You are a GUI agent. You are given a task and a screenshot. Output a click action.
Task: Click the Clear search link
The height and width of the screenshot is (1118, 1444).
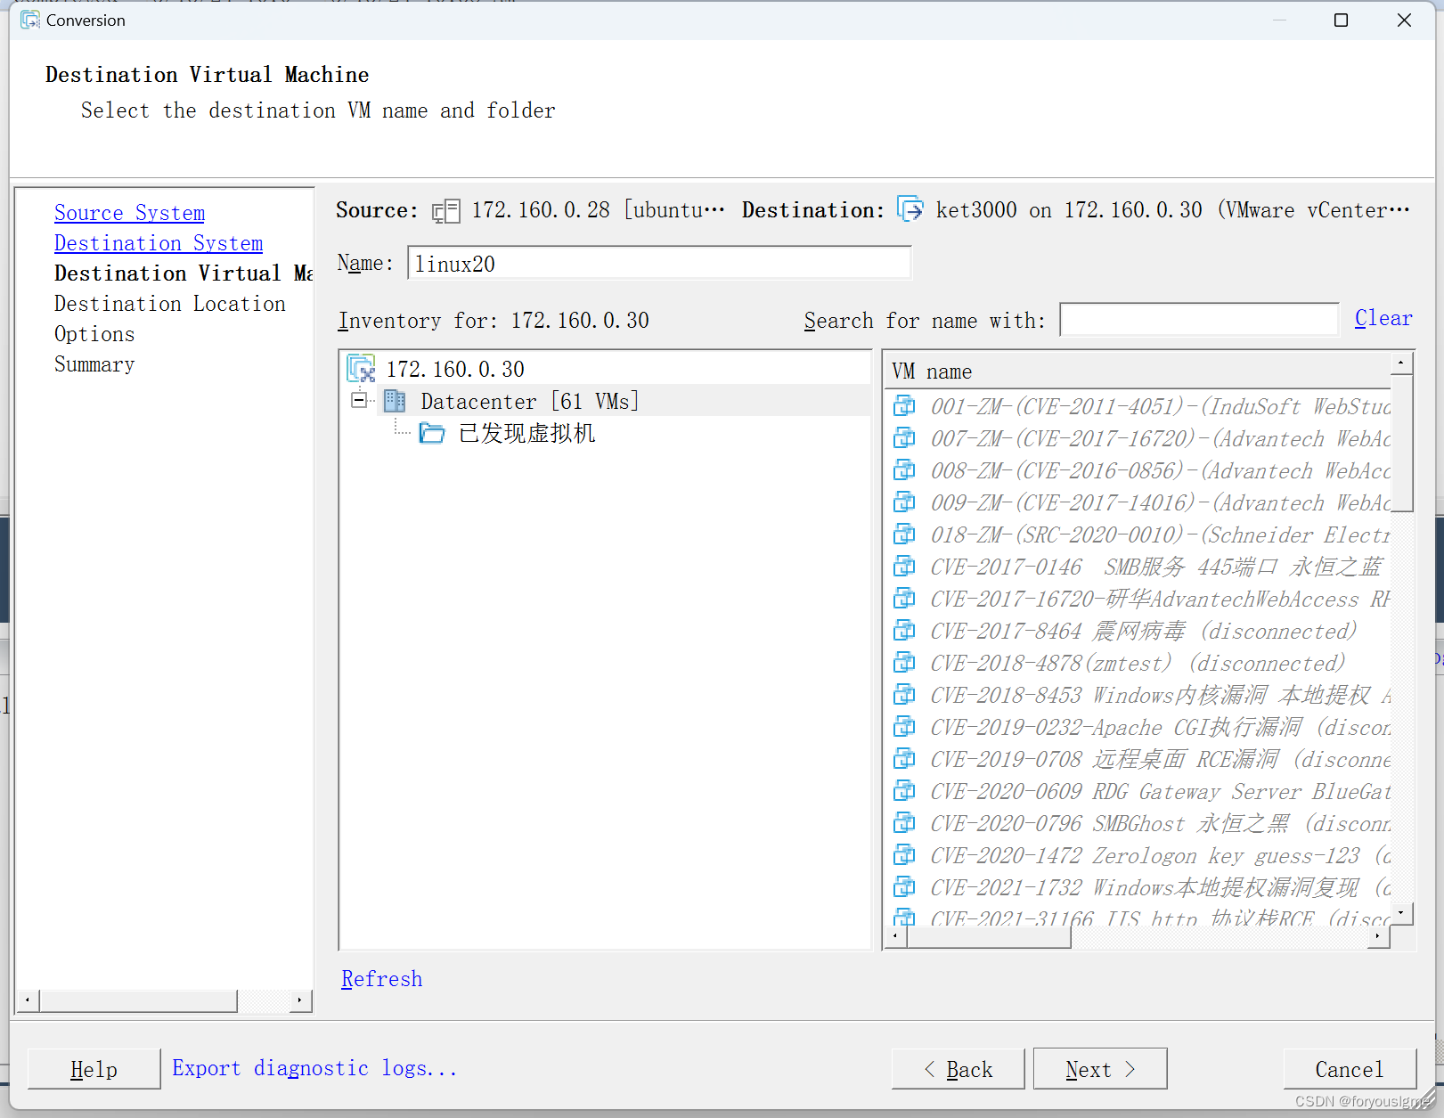(x=1383, y=318)
